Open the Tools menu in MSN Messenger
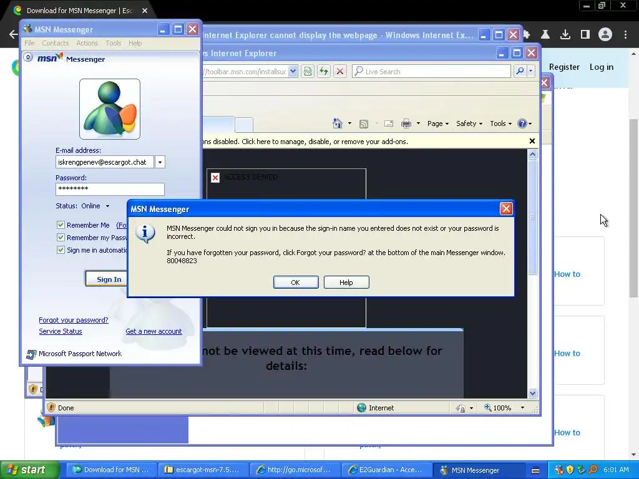Screen dimensions: 639x479 [x=114, y=43]
